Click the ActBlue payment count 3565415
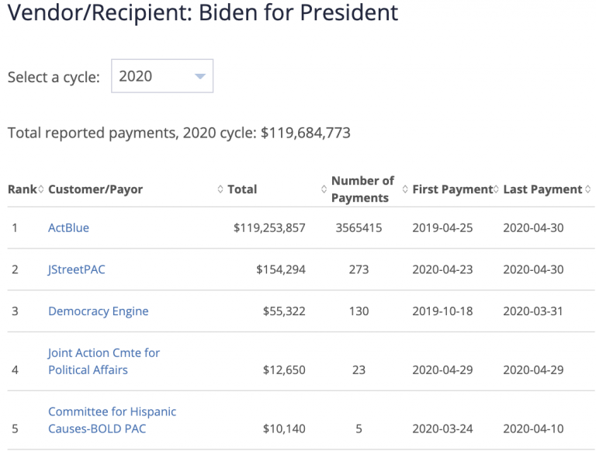Viewport: 596px width, 451px height. pos(358,228)
